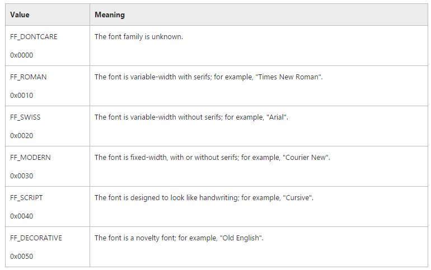
Task: Select the FF_ROMAN value name
Action: (29, 77)
